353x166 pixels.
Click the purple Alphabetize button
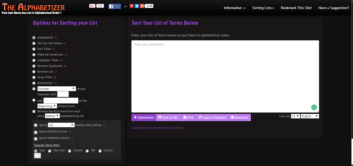144,117
